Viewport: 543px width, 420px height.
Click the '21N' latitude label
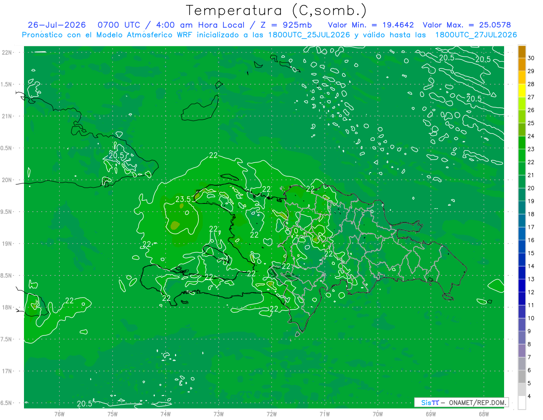pyautogui.click(x=8, y=116)
